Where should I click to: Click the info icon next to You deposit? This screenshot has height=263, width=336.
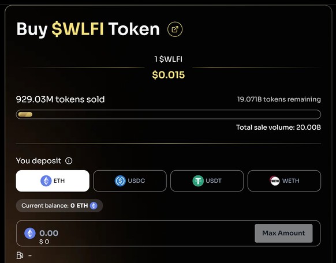point(69,161)
